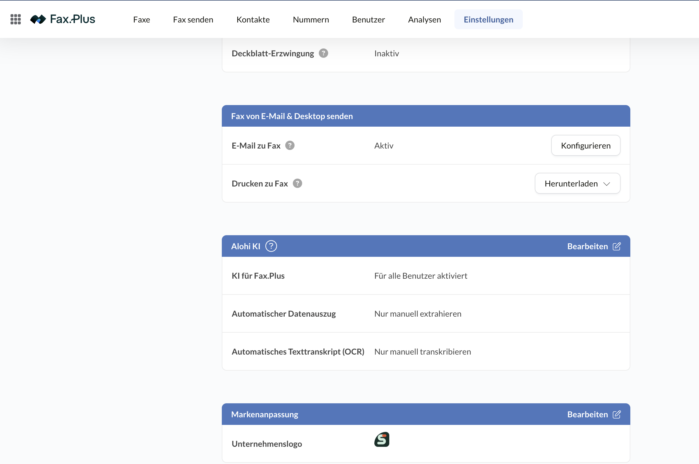This screenshot has height=464, width=699.
Task: Click the Fax.Plus logo
Action: tap(63, 19)
